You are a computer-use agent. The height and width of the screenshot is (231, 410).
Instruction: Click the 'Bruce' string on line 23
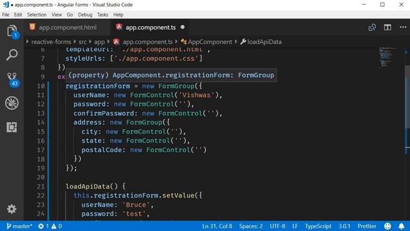point(136,205)
